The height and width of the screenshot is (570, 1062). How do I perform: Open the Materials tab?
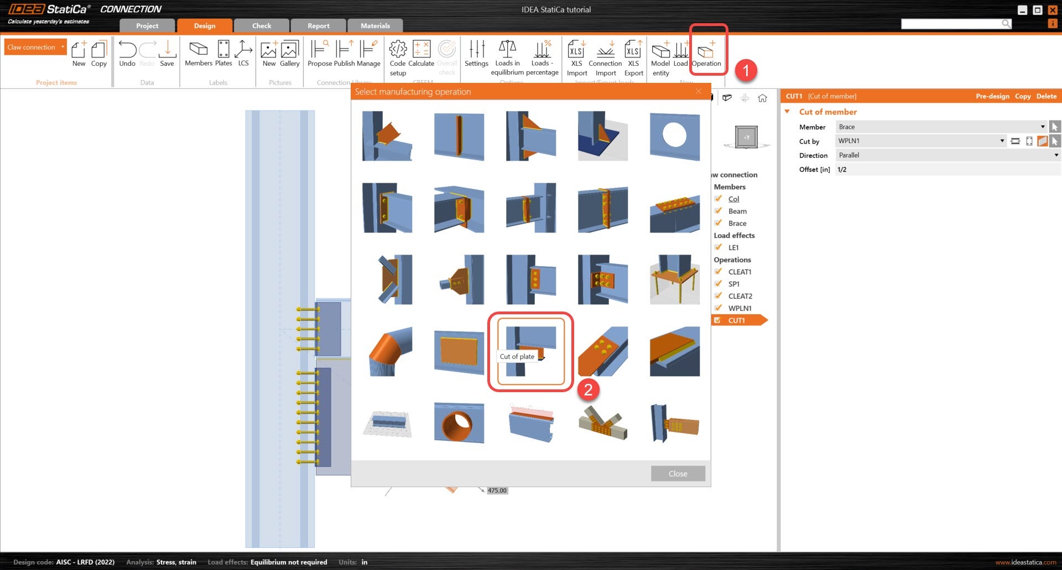(x=375, y=26)
